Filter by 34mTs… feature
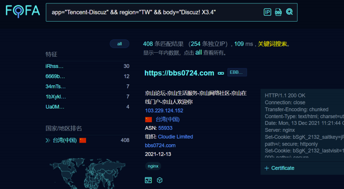This screenshot has width=344, height=189. pyautogui.click(x=55, y=86)
